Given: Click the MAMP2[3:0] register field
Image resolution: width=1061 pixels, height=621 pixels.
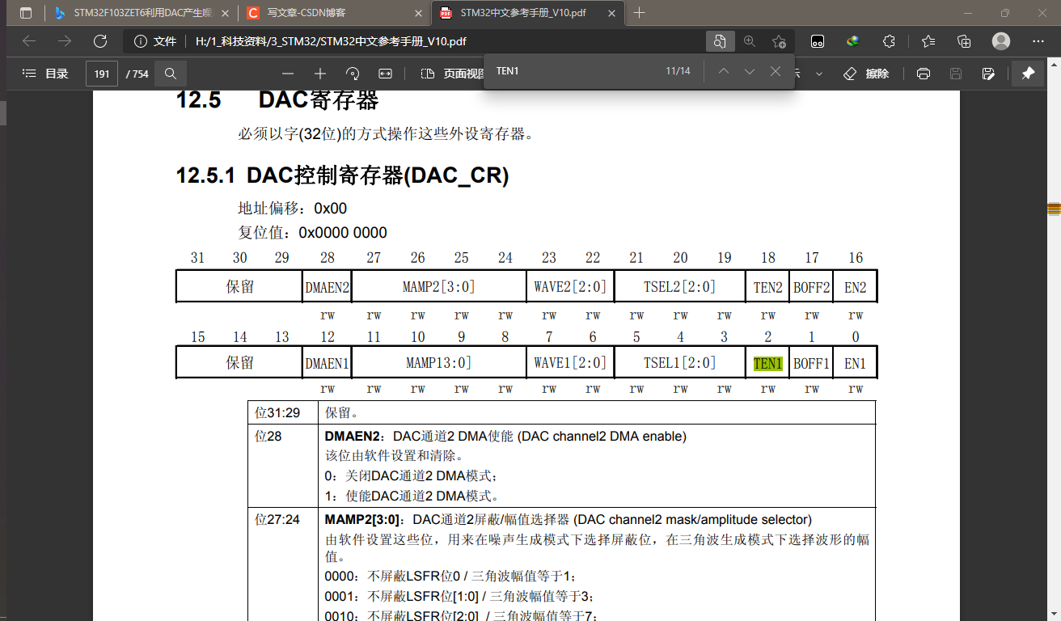Looking at the screenshot, I should (439, 287).
